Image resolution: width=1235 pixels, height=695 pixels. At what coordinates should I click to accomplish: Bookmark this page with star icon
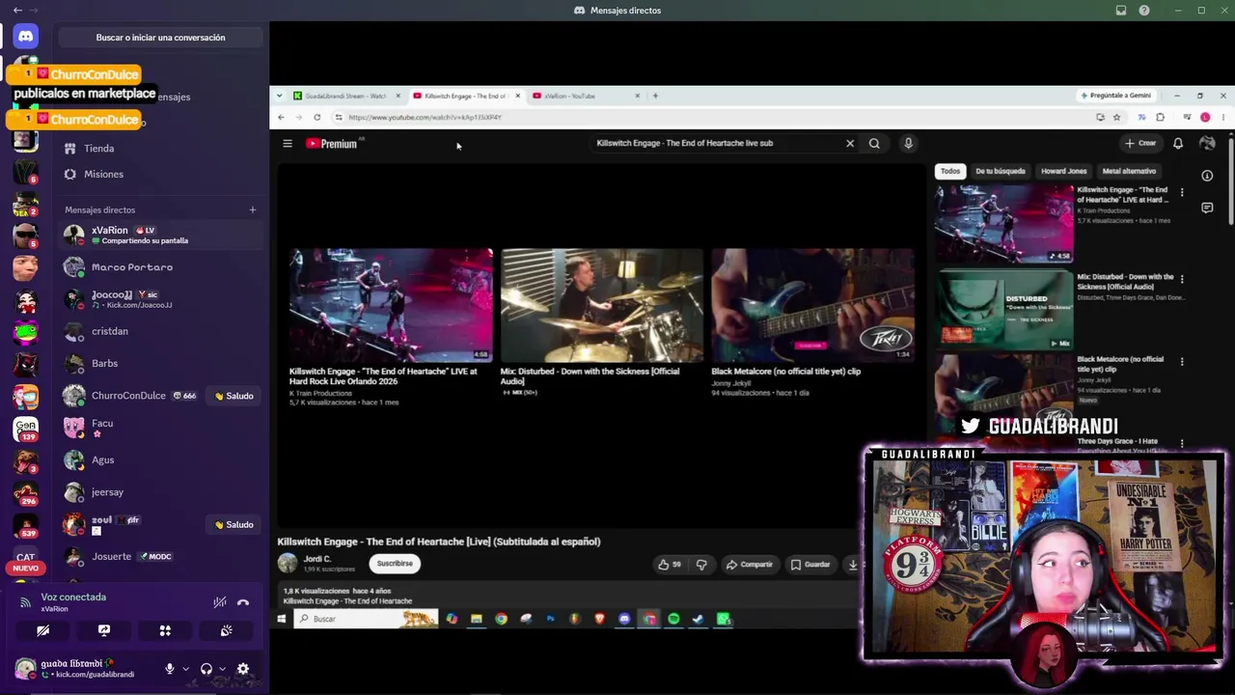[1116, 117]
